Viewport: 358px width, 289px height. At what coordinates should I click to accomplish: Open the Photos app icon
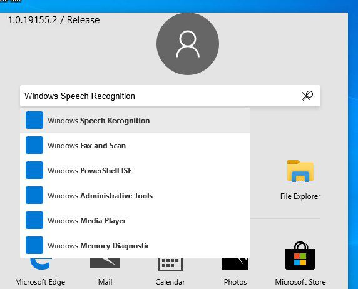[x=235, y=263]
